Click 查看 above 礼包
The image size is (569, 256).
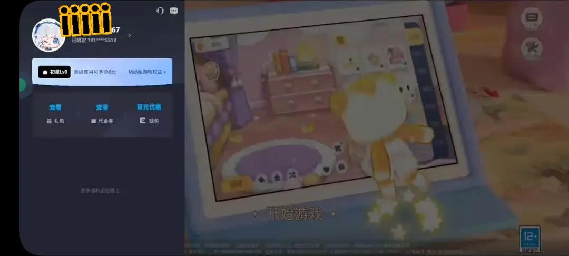(x=55, y=107)
